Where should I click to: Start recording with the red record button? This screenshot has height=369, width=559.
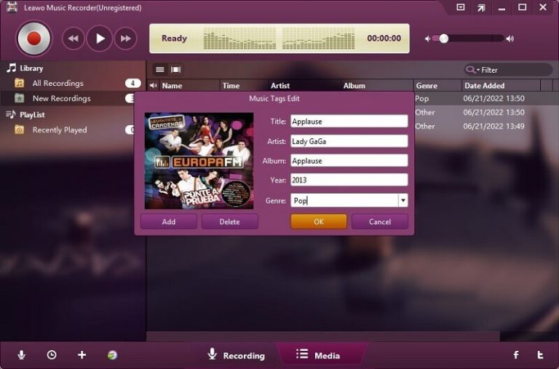(34, 39)
